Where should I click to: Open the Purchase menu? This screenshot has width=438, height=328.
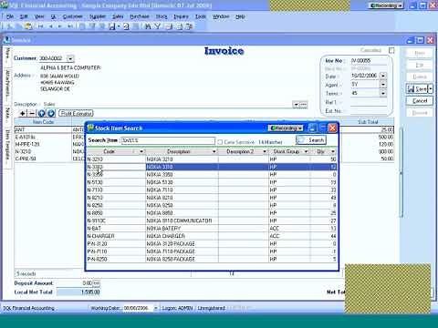(x=140, y=16)
